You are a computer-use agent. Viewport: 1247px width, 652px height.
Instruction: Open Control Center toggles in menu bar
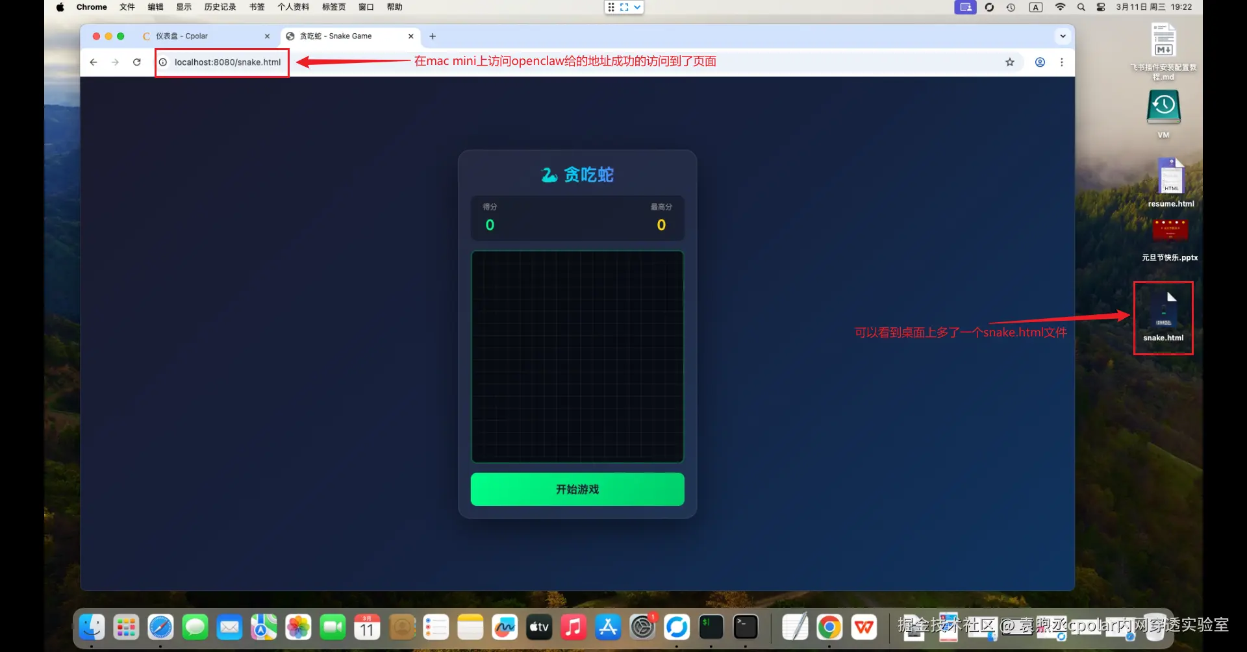point(1101,7)
